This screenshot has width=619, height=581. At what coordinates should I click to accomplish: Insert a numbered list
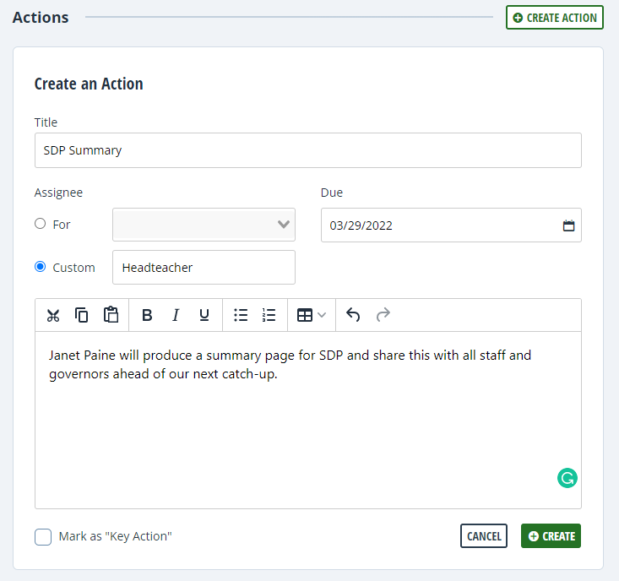point(269,315)
